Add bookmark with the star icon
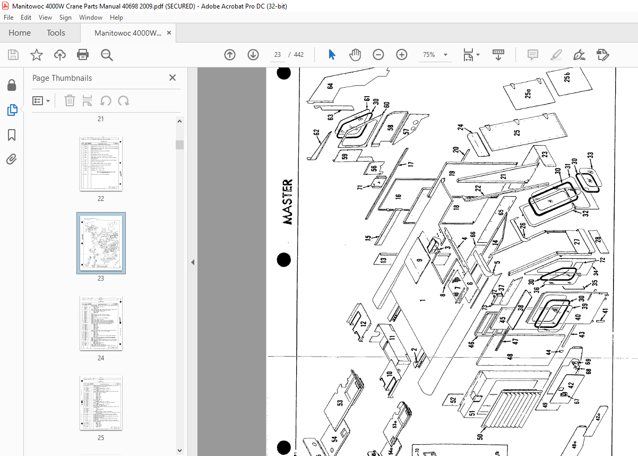Screen dimensions: 638x456 (37, 55)
